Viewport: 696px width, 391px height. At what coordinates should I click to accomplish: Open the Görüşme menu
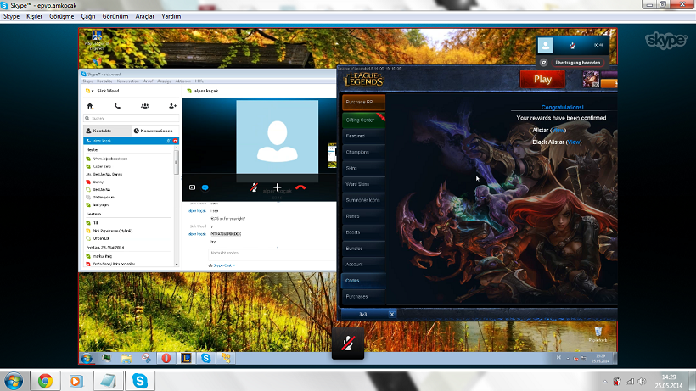[x=62, y=16]
